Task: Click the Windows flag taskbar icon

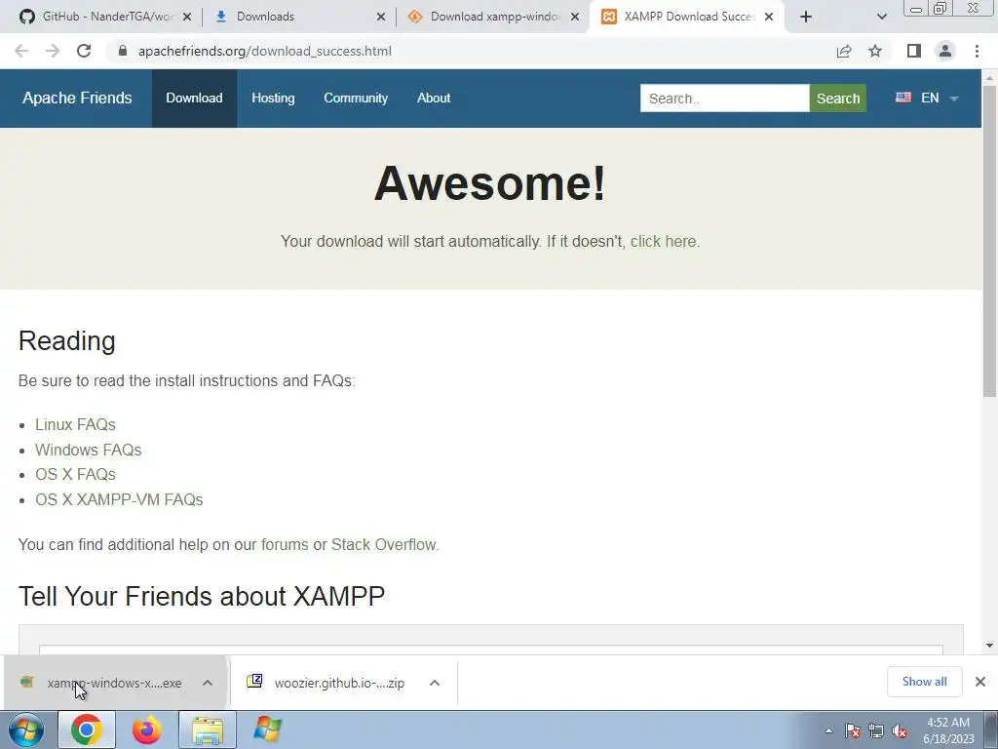Action: (267, 729)
